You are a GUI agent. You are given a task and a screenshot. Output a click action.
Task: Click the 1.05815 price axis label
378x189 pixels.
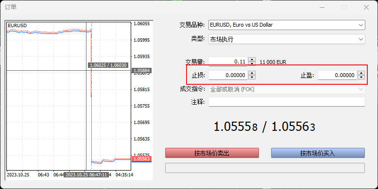coord(142,90)
